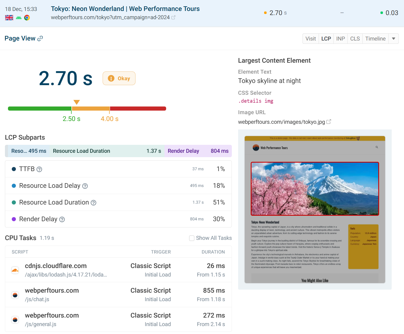Expand the Resource Load Duration help tooltip
Viewport: 404px width, 334px height.
pos(93,203)
